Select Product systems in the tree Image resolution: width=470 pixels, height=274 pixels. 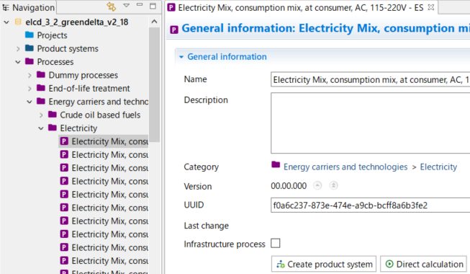[68, 48]
